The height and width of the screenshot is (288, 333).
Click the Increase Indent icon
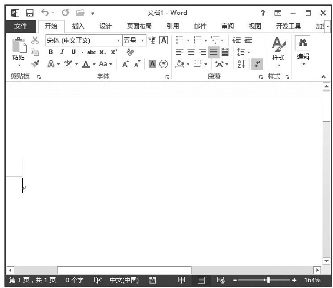247,40
